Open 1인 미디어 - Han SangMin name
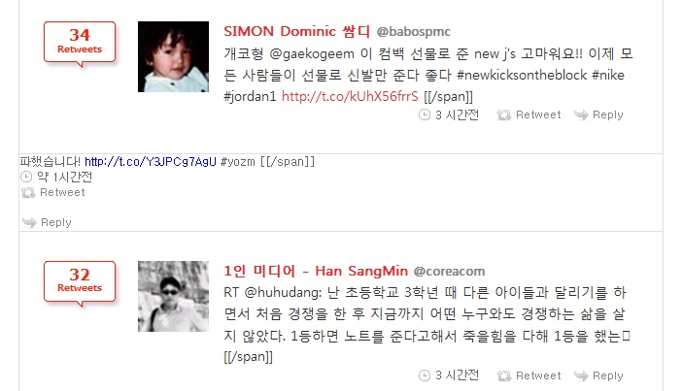 pos(316,271)
